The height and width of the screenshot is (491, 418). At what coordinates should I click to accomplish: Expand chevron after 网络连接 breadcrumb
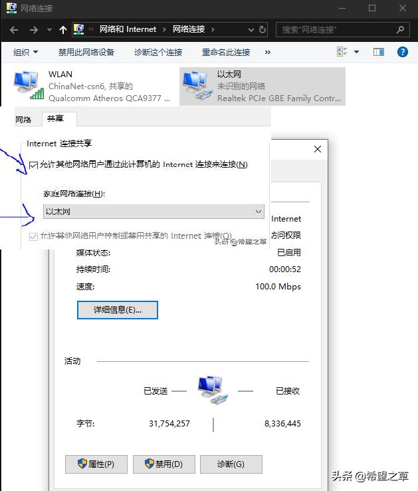pos(213,30)
